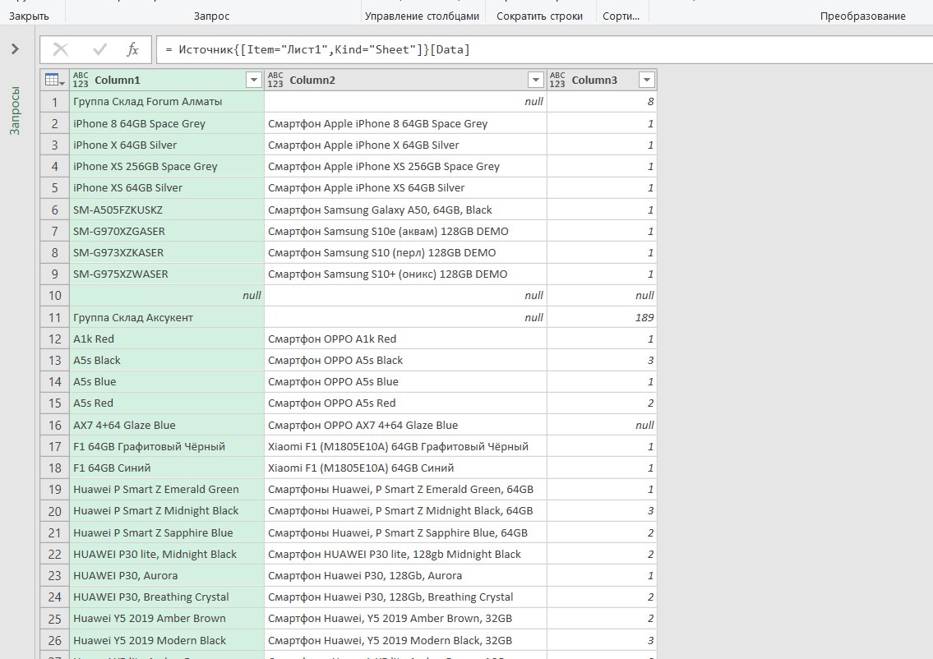Change Column3 data type via ABC123 icon
Image resolution: width=933 pixels, height=659 pixels.
click(x=557, y=80)
